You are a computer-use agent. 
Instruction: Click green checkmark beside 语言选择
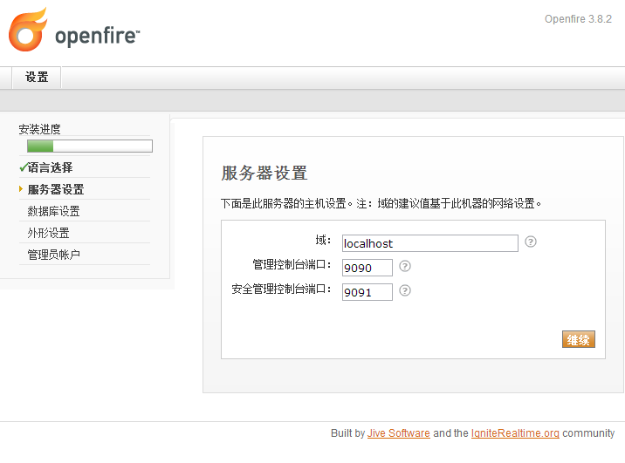click(23, 167)
